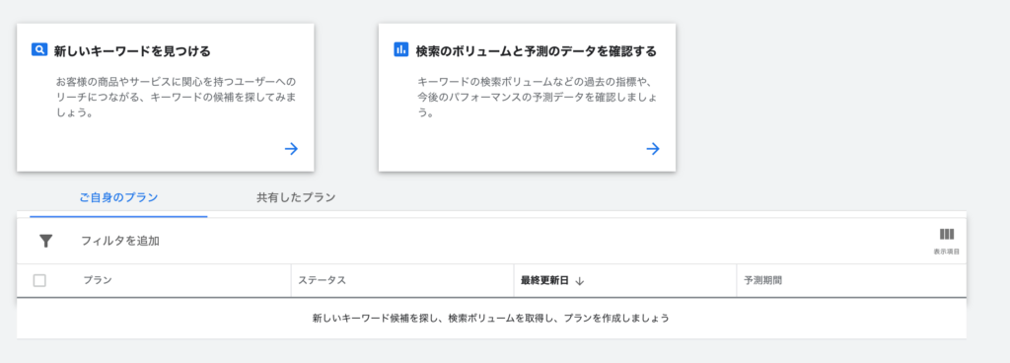Click the 表示項目 label

pos(946,252)
